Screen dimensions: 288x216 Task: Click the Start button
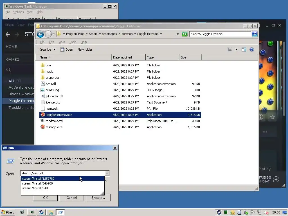[x=8, y=212]
